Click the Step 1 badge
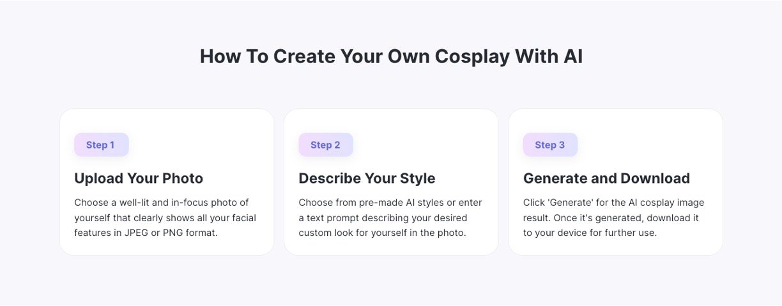The image size is (782, 306). tap(101, 145)
